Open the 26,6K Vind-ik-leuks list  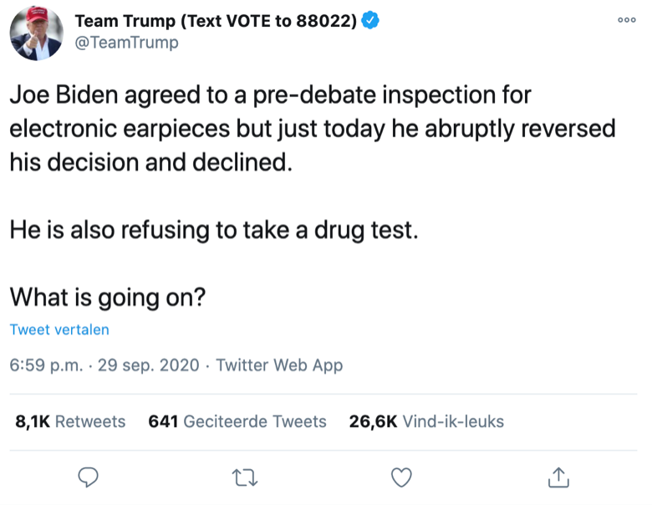pos(426,421)
